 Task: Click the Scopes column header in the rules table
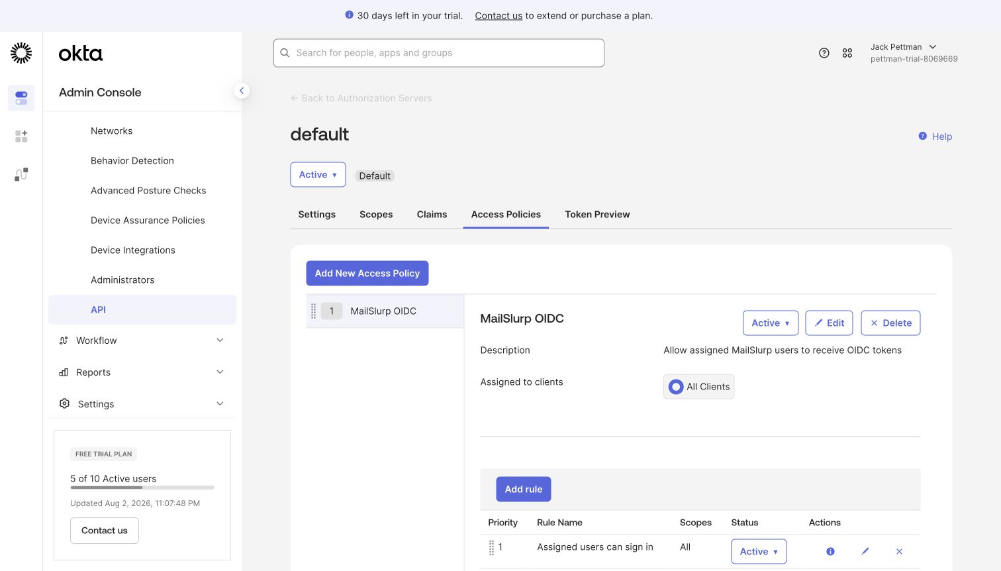[x=696, y=523]
